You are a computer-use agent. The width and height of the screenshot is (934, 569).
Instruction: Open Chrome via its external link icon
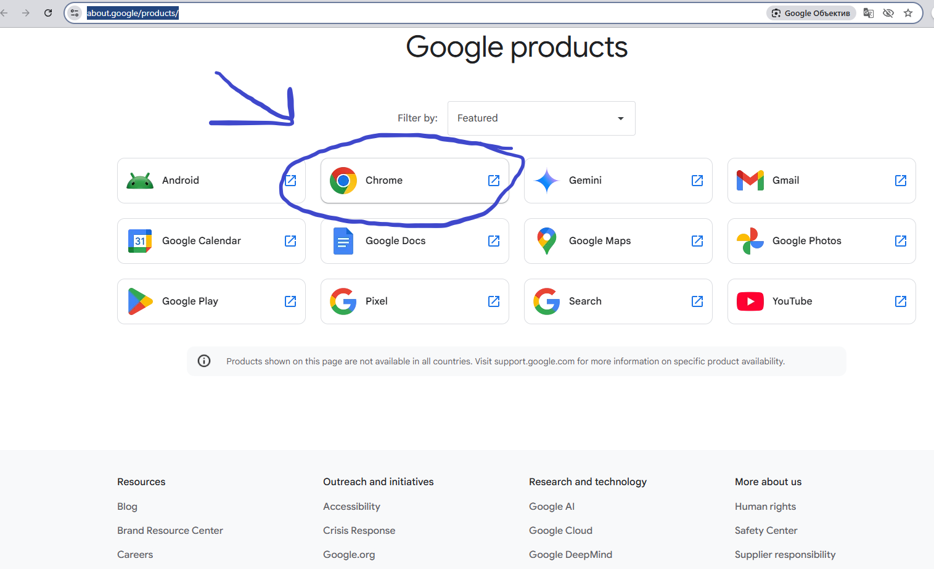[x=494, y=181]
